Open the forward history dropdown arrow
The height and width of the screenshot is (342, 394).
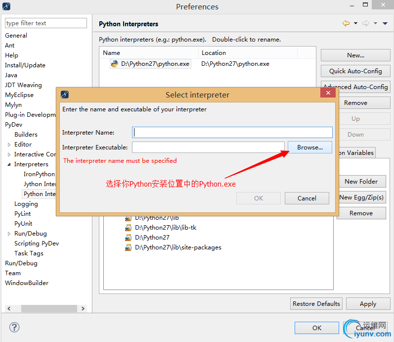pos(375,23)
